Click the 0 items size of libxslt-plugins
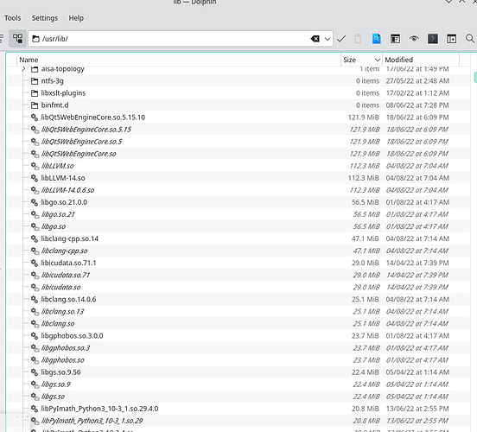Image resolution: width=477 pixels, height=432 pixels. pos(367,93)
